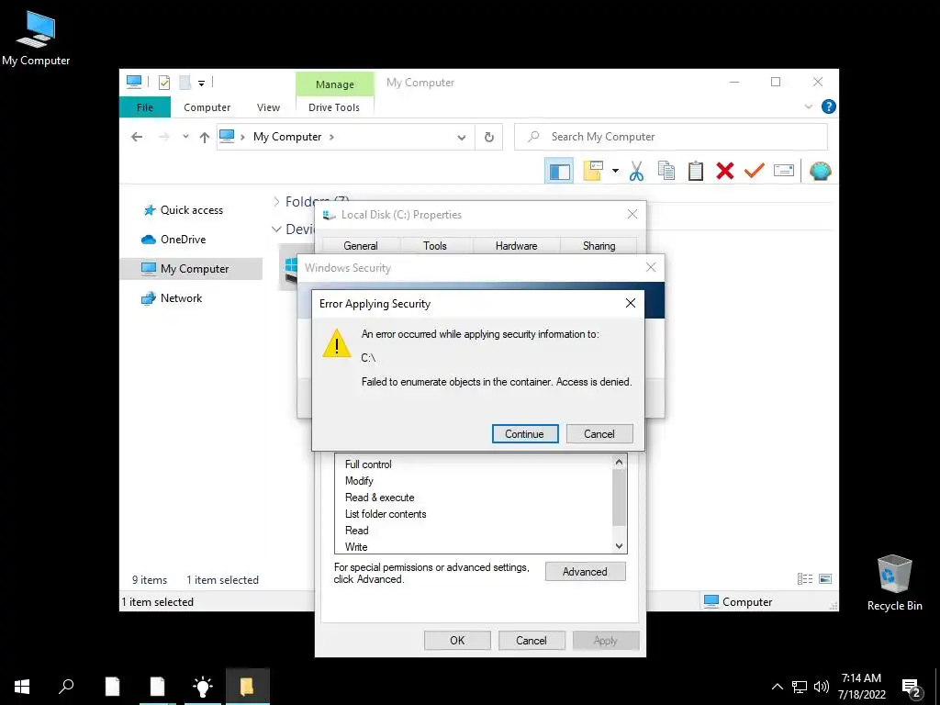Open the View ribbon tab

click(268, 107)
